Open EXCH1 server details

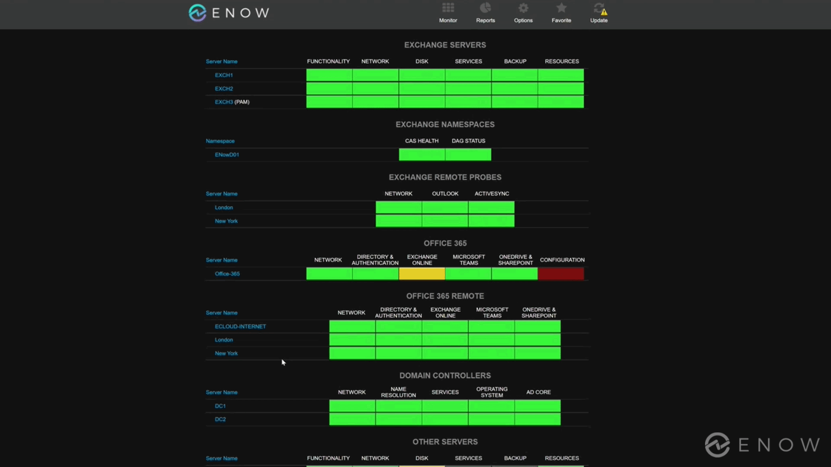(224, 75)
